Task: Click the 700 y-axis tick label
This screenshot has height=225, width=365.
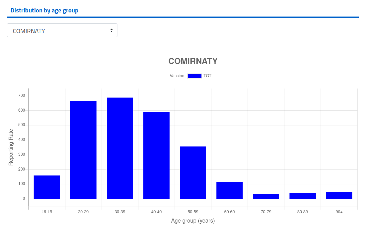Action: 22,95
